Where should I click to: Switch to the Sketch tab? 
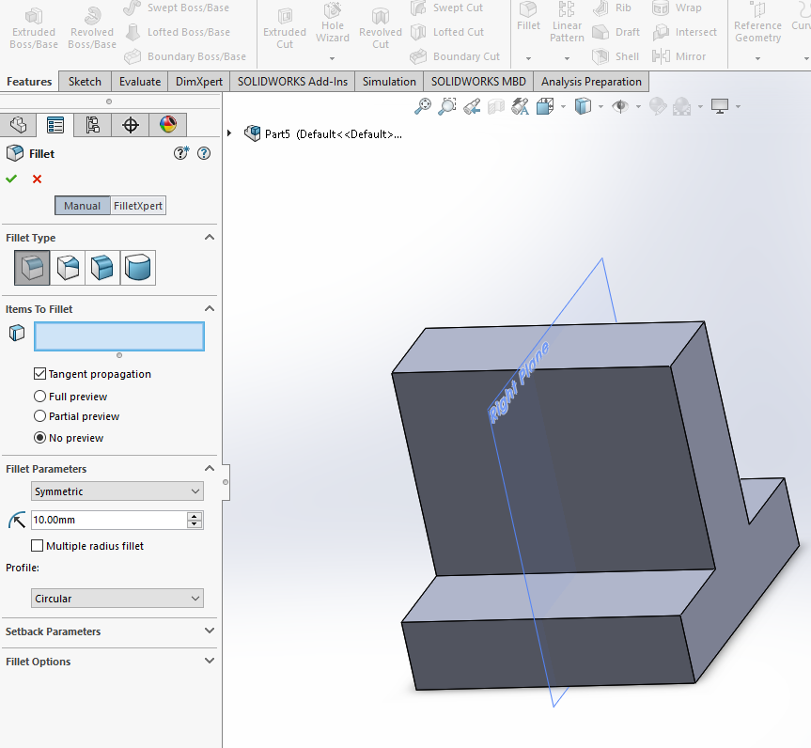(x=85, y=81)
